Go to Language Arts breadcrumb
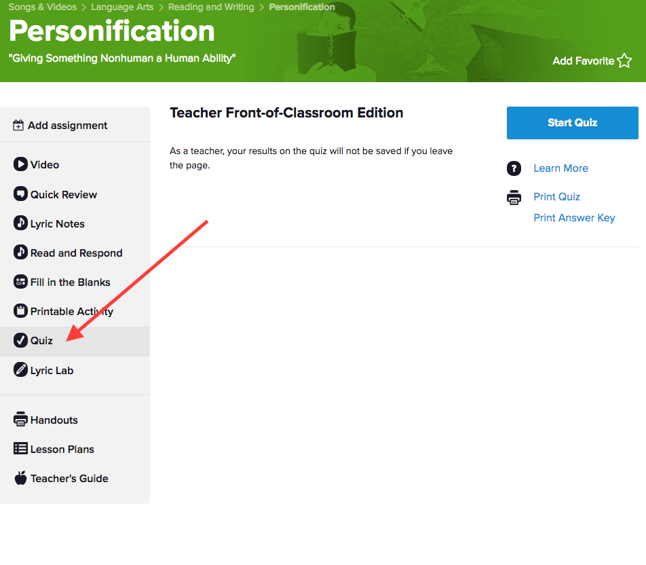The width and height of the screenshot is (646, 565). (122, 7)
